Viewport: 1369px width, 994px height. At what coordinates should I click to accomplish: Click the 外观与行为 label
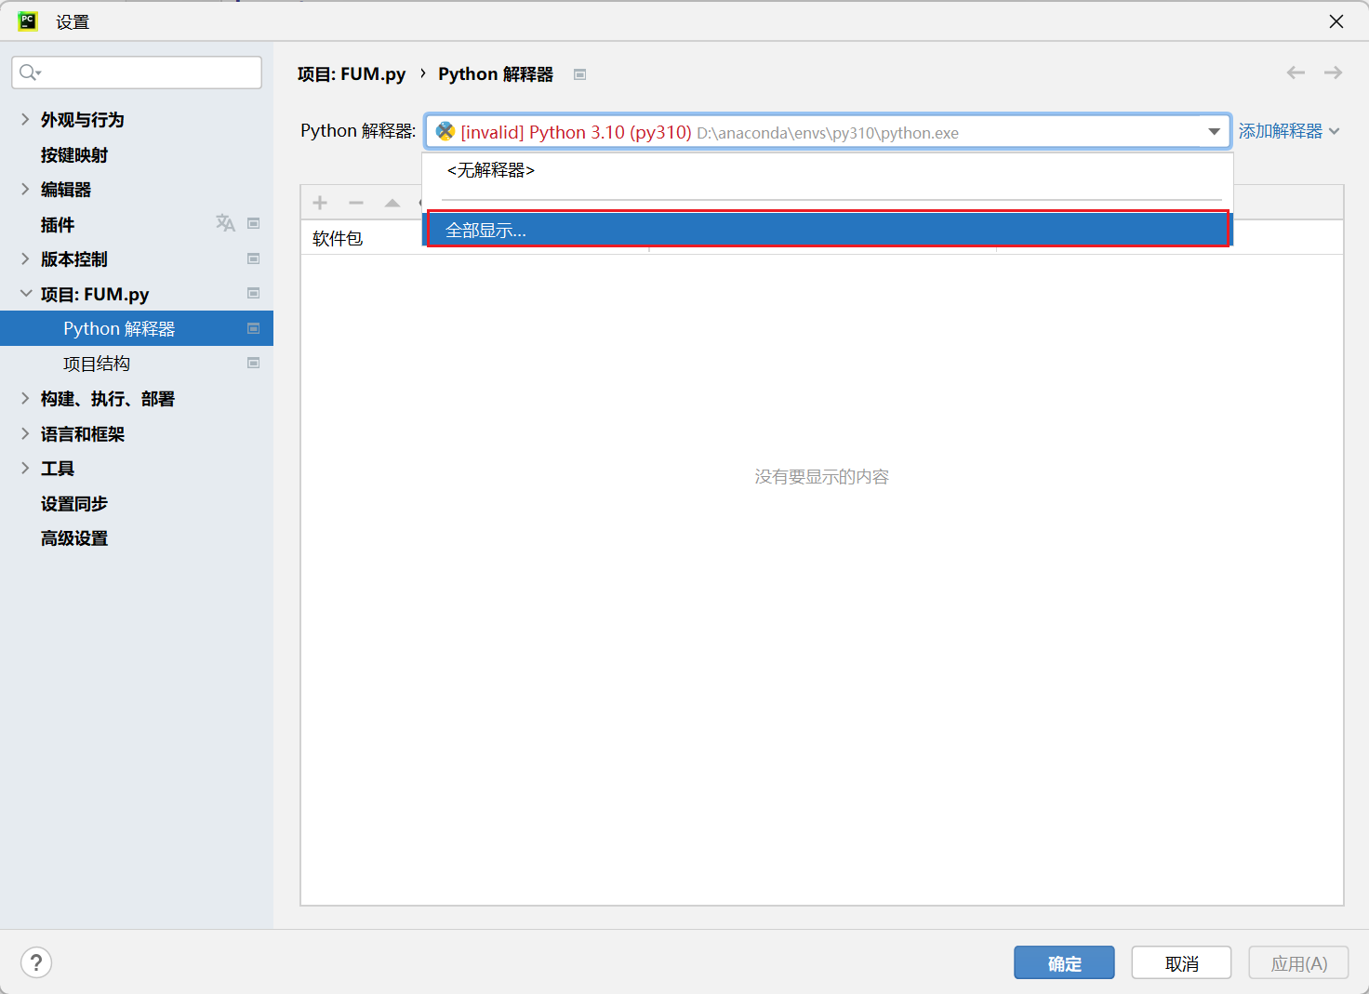coord(83,119)
